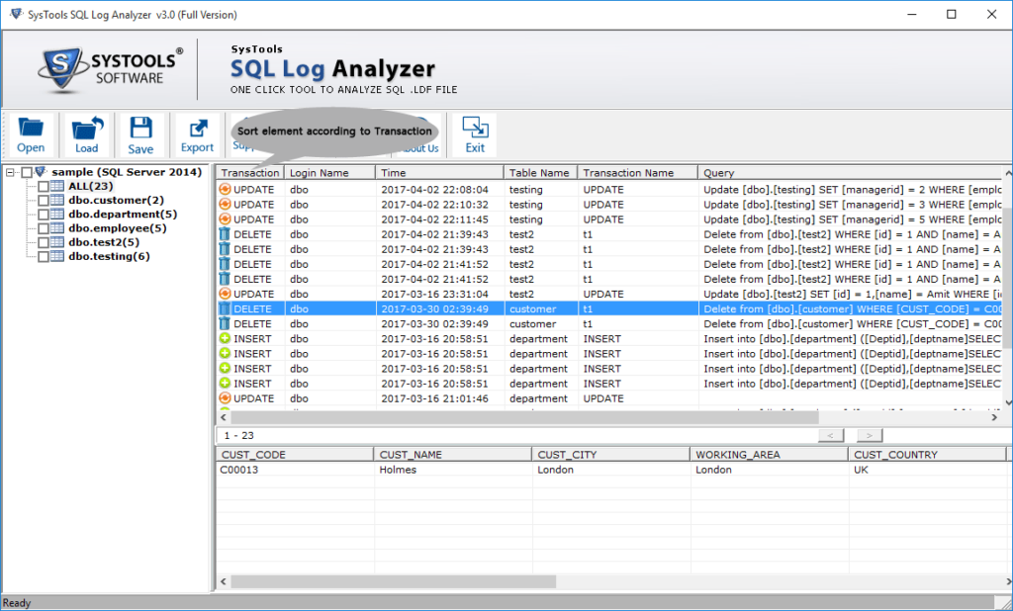
Task: Go to next page of records
Action: coord(870,435)
